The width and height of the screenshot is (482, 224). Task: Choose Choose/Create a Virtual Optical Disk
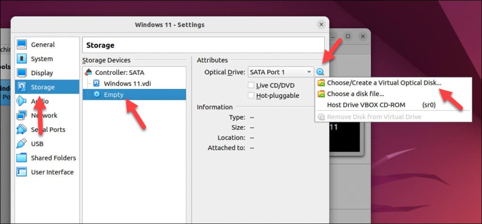[x=384, y=83]
